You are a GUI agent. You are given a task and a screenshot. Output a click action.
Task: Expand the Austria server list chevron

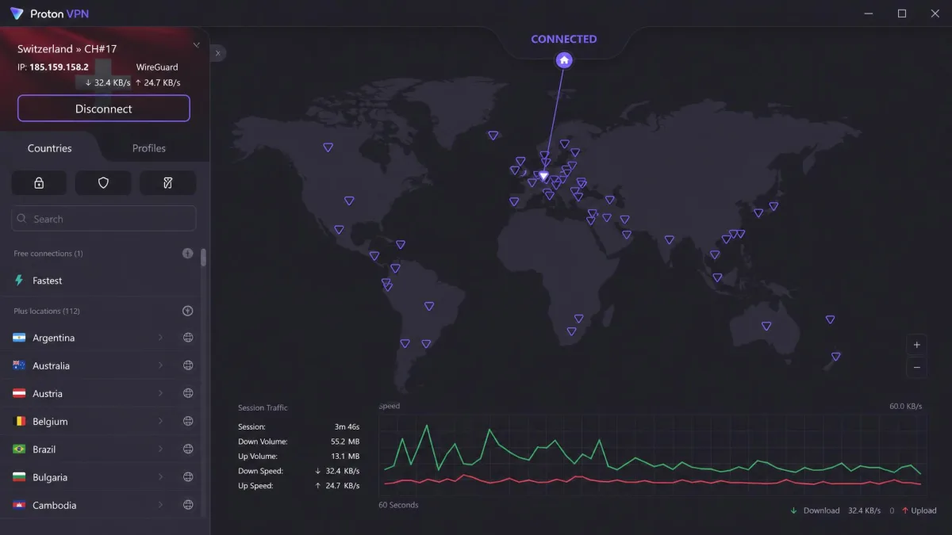[160, 393]
